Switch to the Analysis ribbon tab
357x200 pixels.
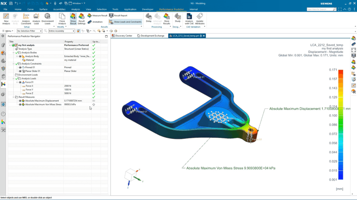pyautogui.click(x=75, y=9)
